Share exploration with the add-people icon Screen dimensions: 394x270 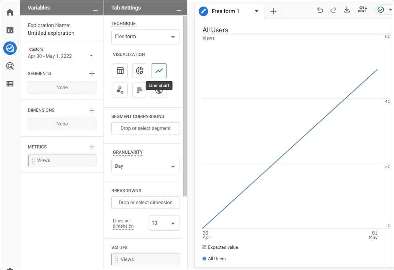pyautogui.click(x=362, y=10)
